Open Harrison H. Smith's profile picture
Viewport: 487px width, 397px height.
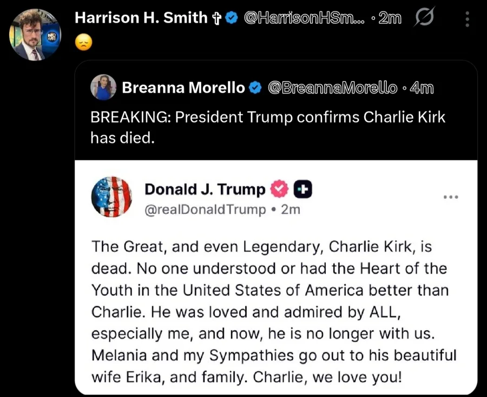pyautogui.click(x=35, y=35)
